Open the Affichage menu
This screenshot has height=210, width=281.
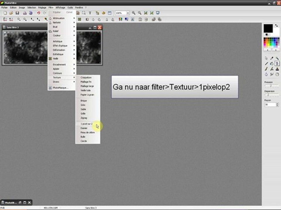[60, 8]
